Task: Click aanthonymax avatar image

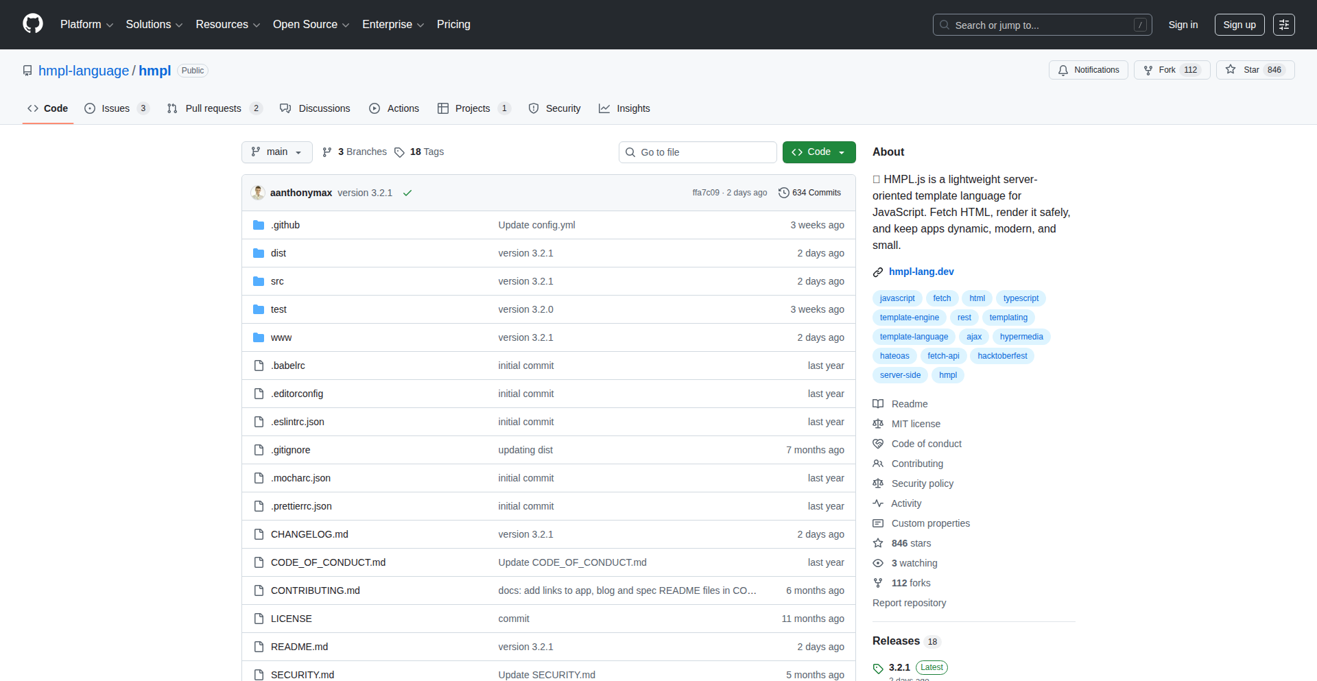Action: (258, 193)
